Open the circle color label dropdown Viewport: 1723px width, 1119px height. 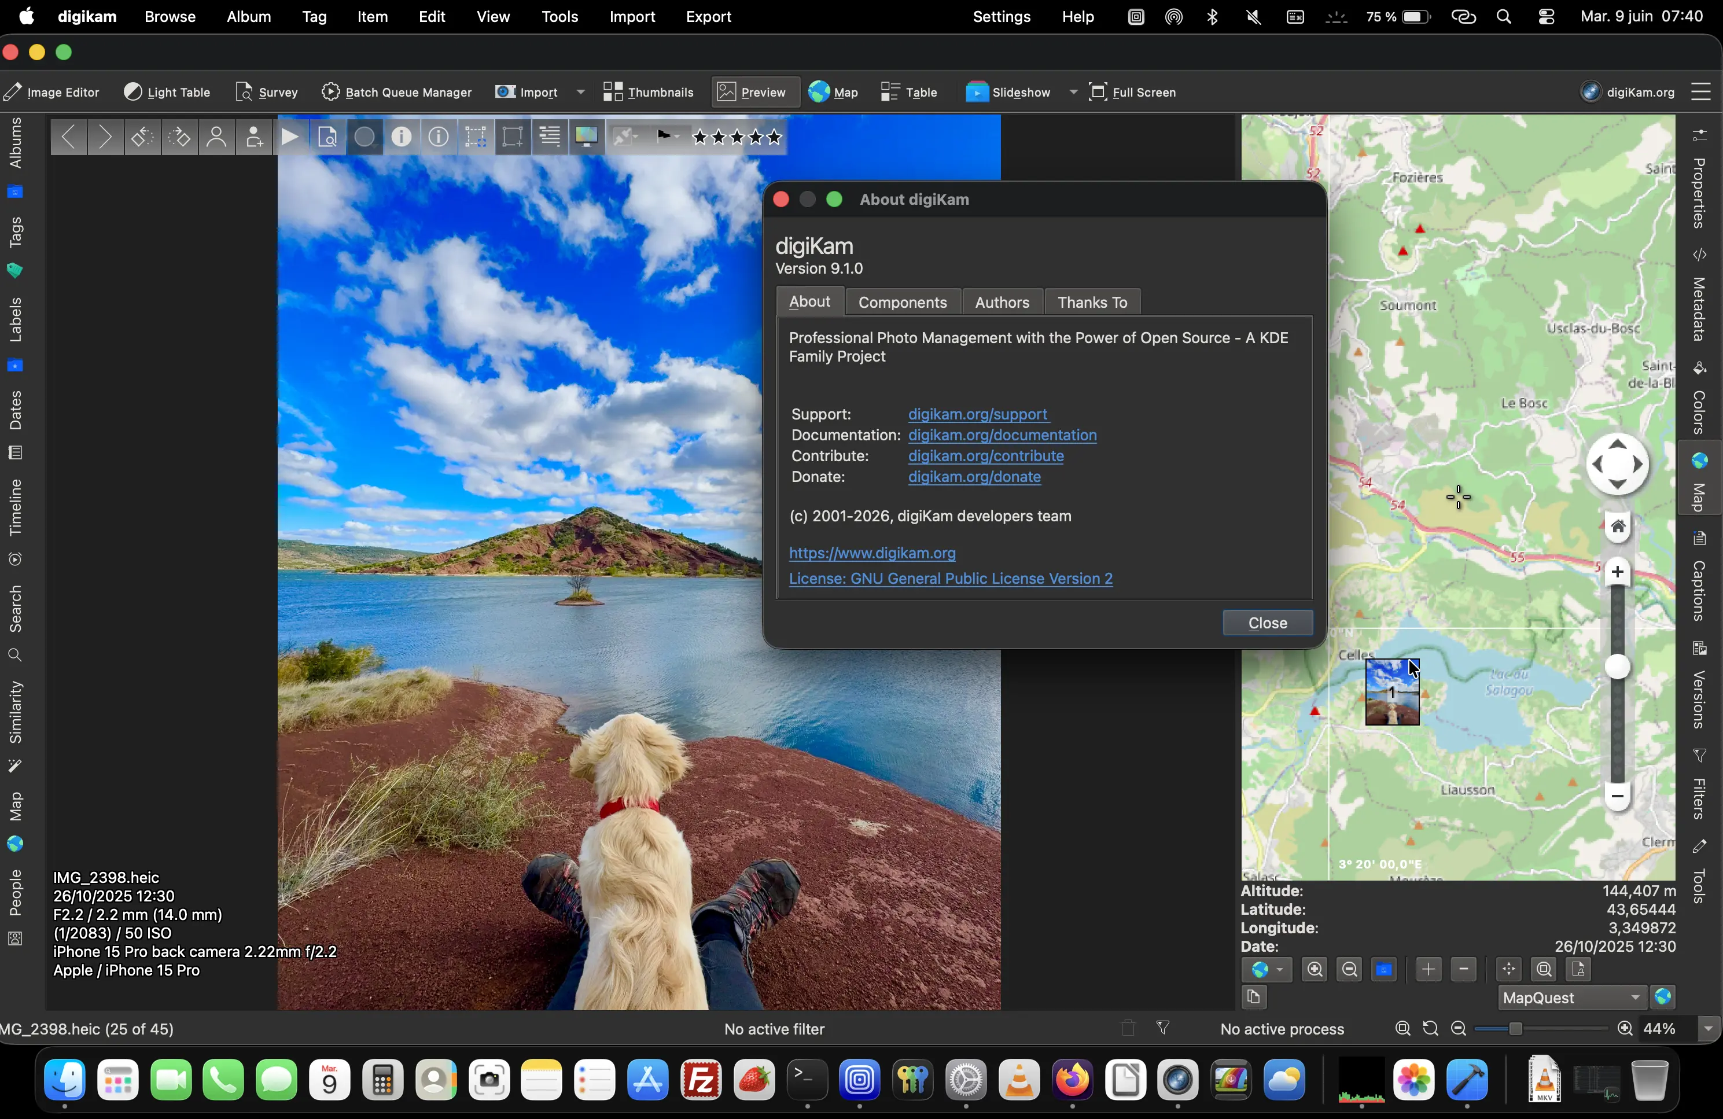tap(365, 137)
